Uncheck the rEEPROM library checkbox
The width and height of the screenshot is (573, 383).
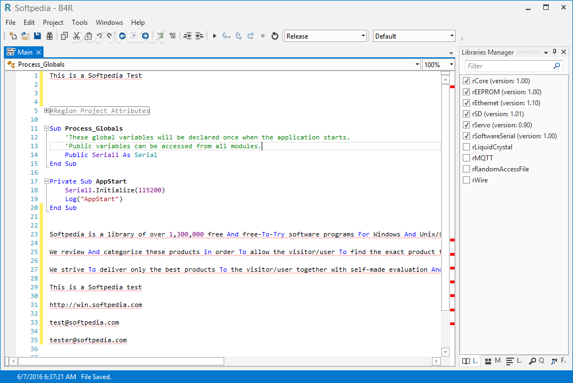click(x=466, y=91)
